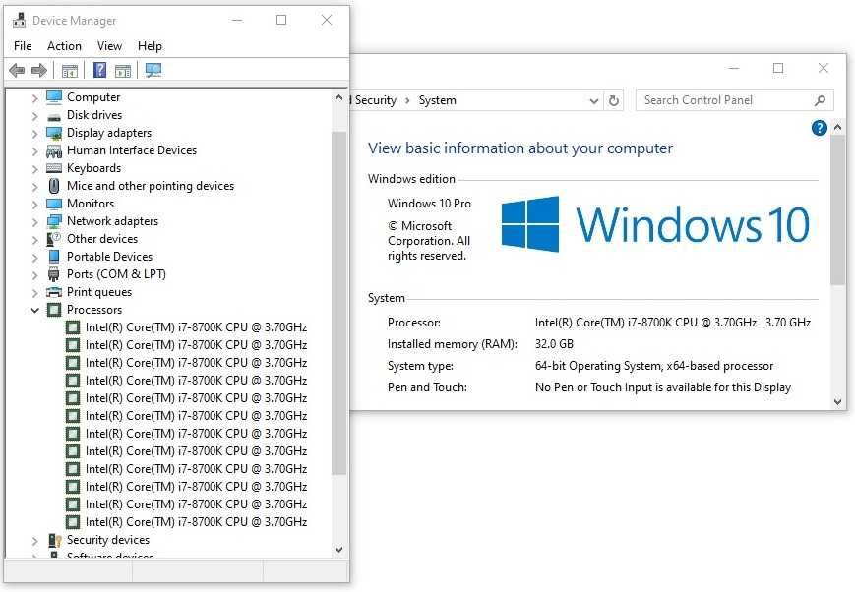The image size is (855, 592).
Task: Click the System window vertical scrollbar thumb
Action: click(838, 210)
